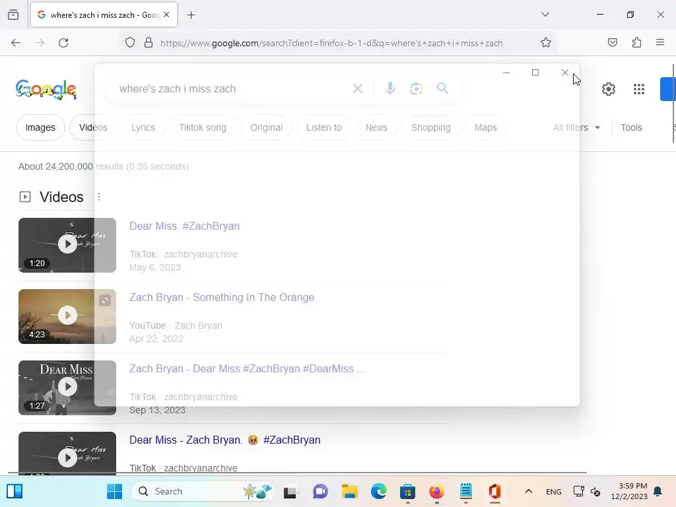
Task: Switch to Shopping results
Action: point(430,127)
